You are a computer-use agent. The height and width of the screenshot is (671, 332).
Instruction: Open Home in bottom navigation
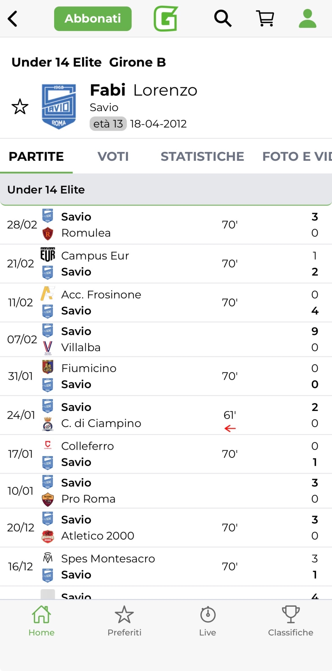[x=42, y=621]
